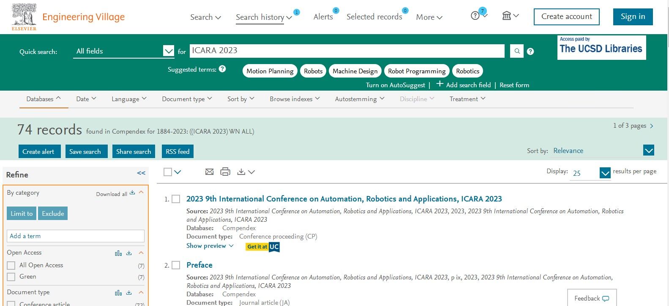Open select-all options chevron
This screenshot has height=306, width=669.
click(x=178, y=172)
